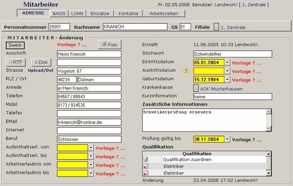Open Eintrittsdatum date dropdown
Screen dimensions: 293x186
(x=227, y=62)
